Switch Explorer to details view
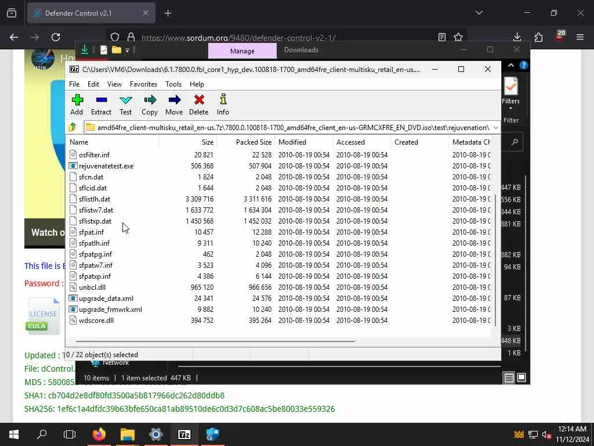 point(509,377)
